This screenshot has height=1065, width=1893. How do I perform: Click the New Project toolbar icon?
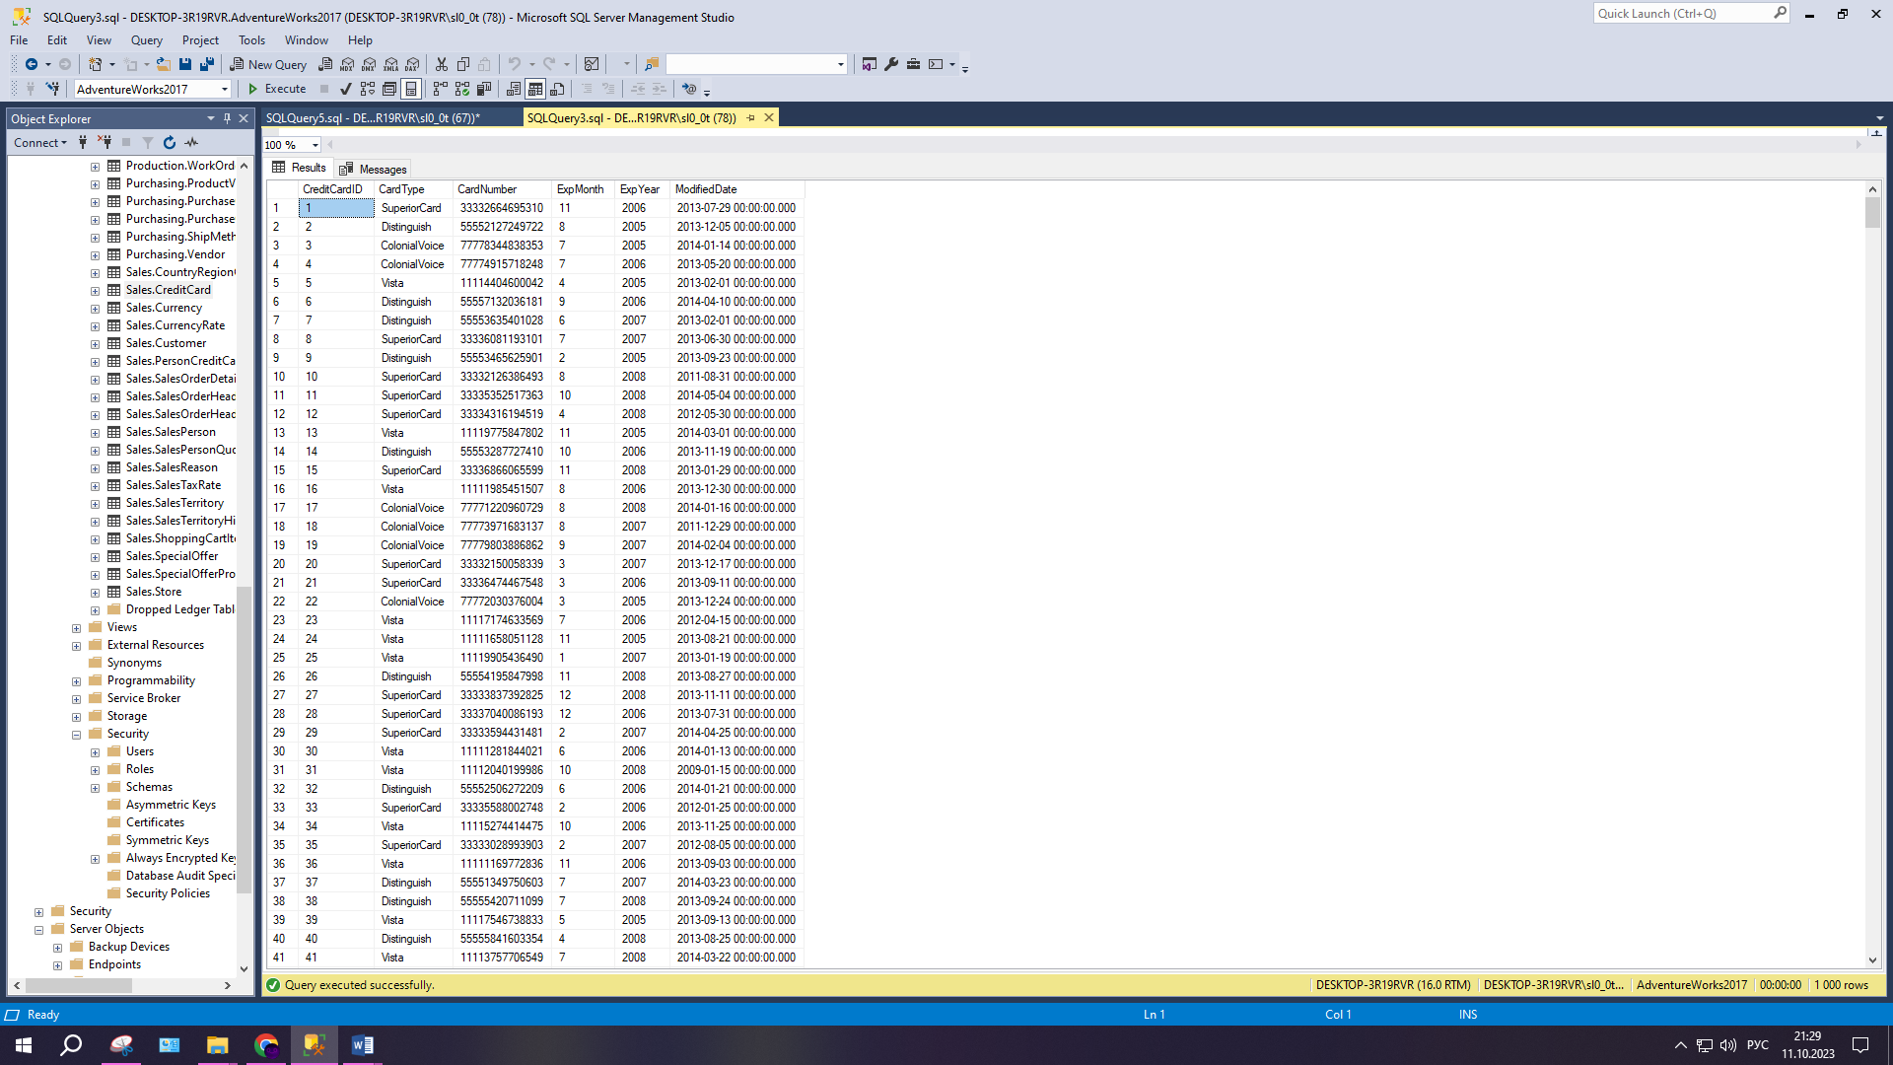click(95, 64)
